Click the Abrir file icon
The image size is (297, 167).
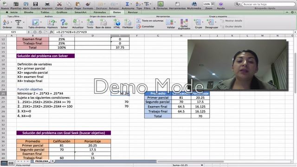click(x=26, y=4)
